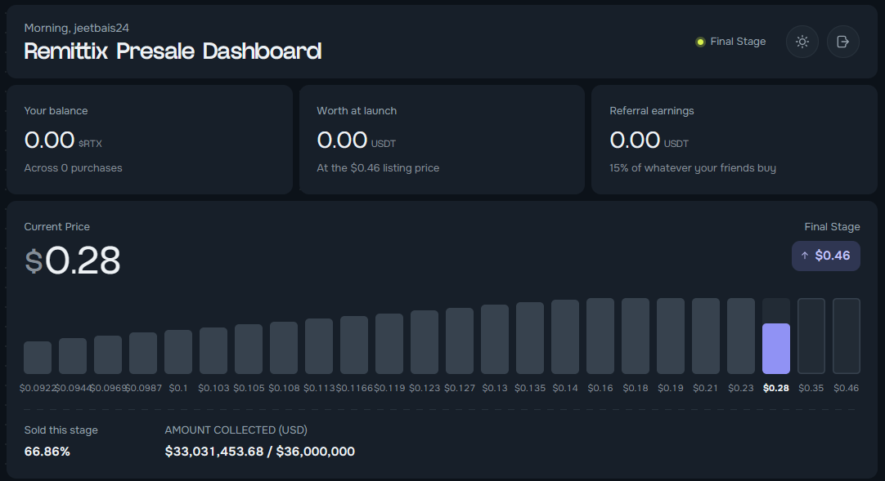Screen dimensions: 885x481
Task: Click the 'Final Stage' header status text
Action: (738, 42)
